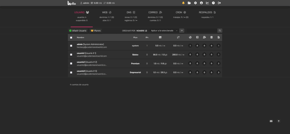Screen dimensions: 290x134
Task: Open server settings gear icon
Action: 195,3
